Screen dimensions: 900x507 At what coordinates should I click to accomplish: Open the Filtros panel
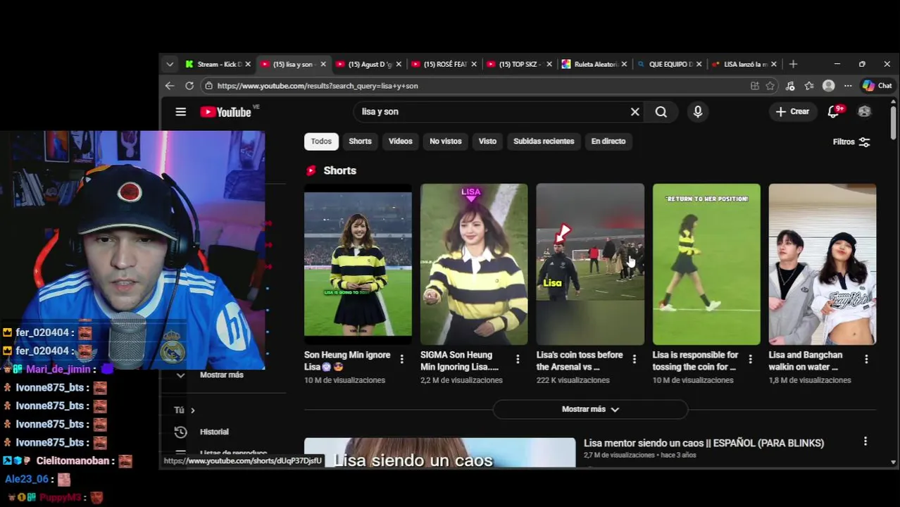tap(851, 142)
